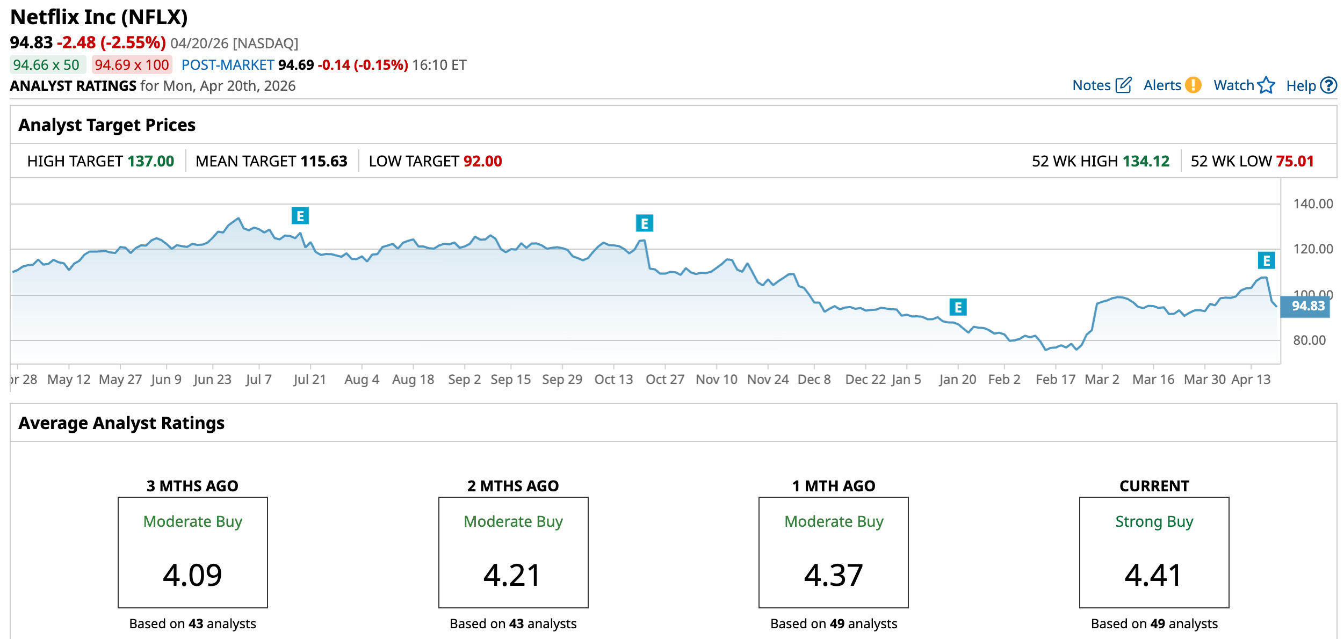Image resolution: width=1344 pixels, height=639 pixels.
Task: Click the POST-MARKET label
Action: click(x=228, y=65)
